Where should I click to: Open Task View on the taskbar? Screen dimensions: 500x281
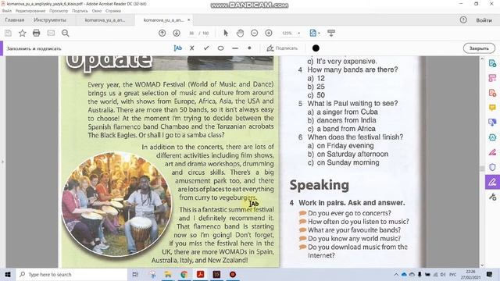click(135, 274)
